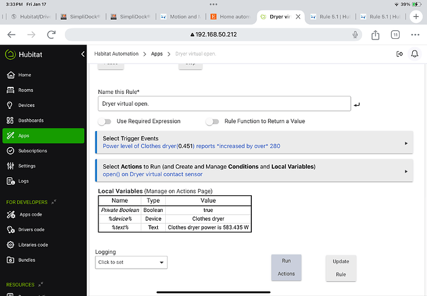Collapse the FOR DEVELOPERS section
The width and height of the screenshot is (427, 296).
[x=54, y=201]
